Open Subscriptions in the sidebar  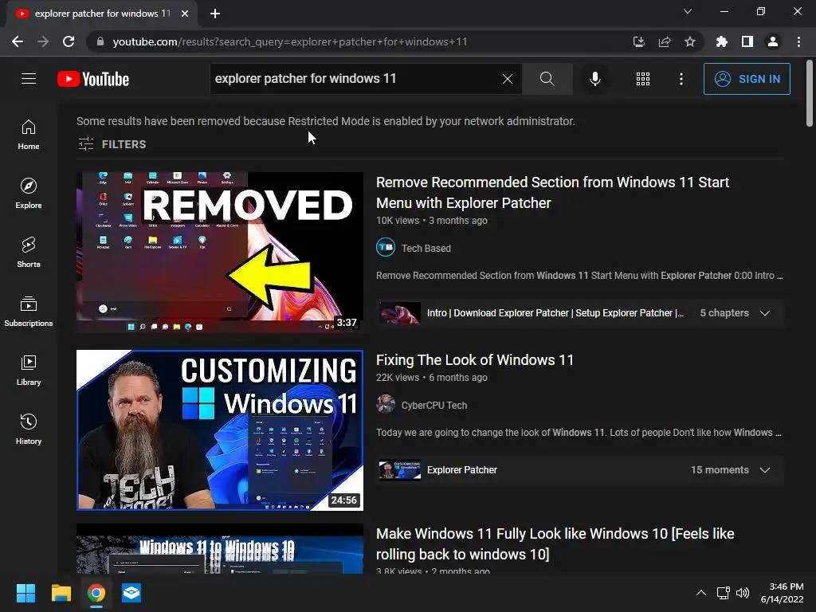29,312
